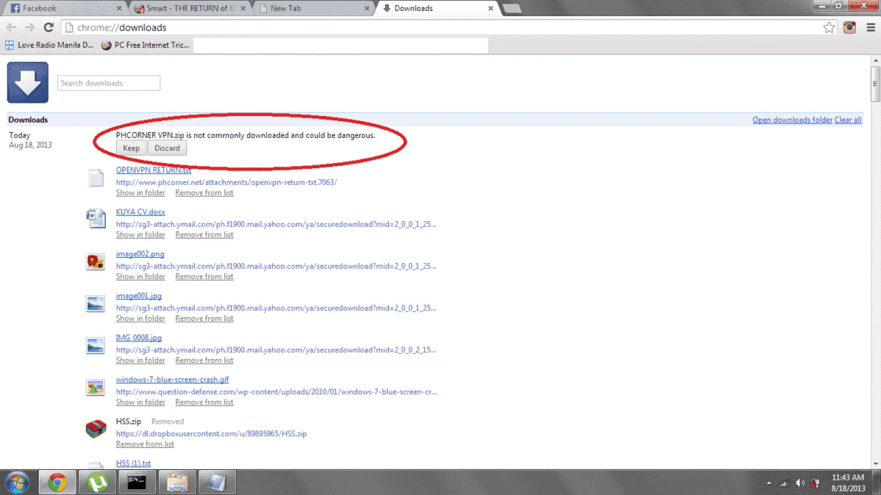Switch to the Smart - THE RETURN tab
Viewport: 881px width, 495px height.
(190, 8)
